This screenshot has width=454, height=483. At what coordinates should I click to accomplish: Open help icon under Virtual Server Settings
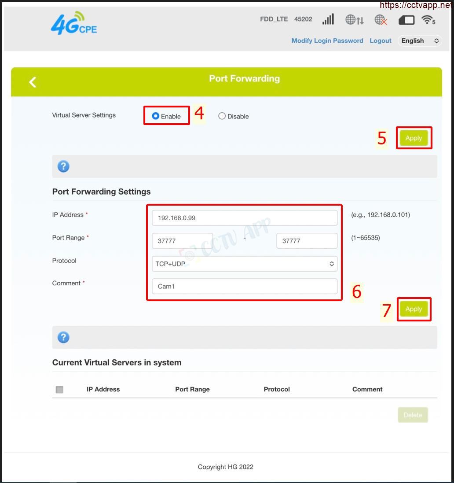point(64,166)
